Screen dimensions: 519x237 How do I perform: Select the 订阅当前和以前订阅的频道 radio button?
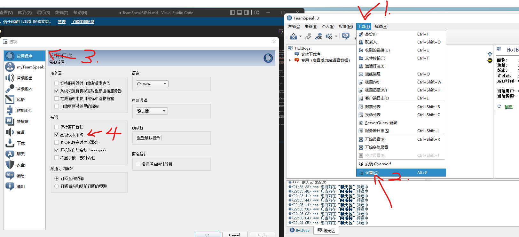pos(57,186)
